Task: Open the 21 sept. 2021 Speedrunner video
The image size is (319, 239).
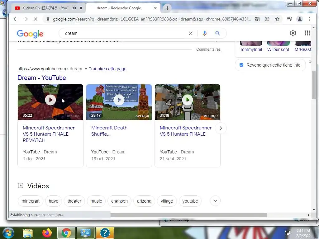Action: tap(186, 131)
